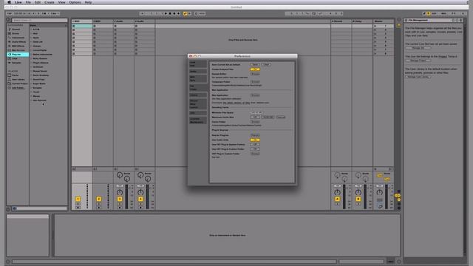
Task: Toggle the yellow Computer MIDI Keyboard icon
Action: [429, 13]
